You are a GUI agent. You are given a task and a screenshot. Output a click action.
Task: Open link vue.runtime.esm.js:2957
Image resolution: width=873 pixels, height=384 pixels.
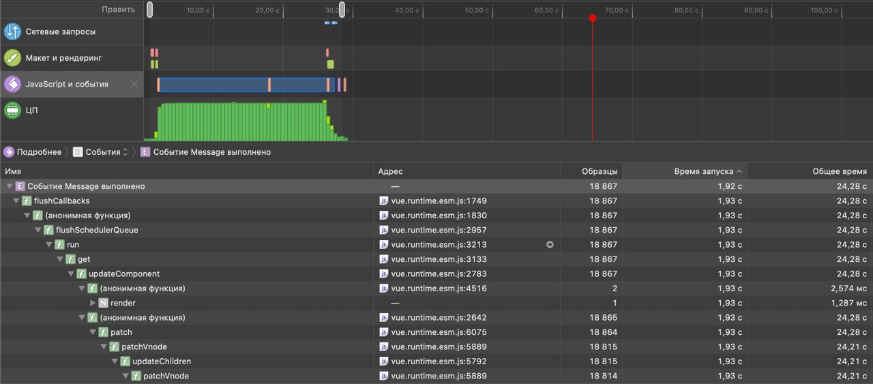click(x=439, y=230)
